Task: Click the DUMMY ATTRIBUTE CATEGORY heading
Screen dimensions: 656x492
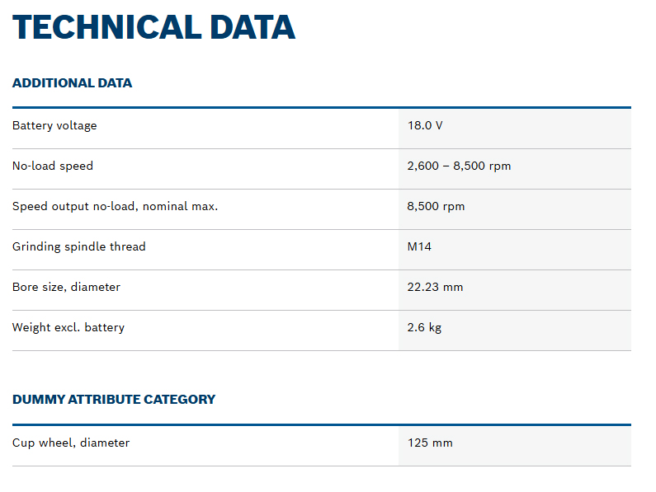Action: [114, 400]
